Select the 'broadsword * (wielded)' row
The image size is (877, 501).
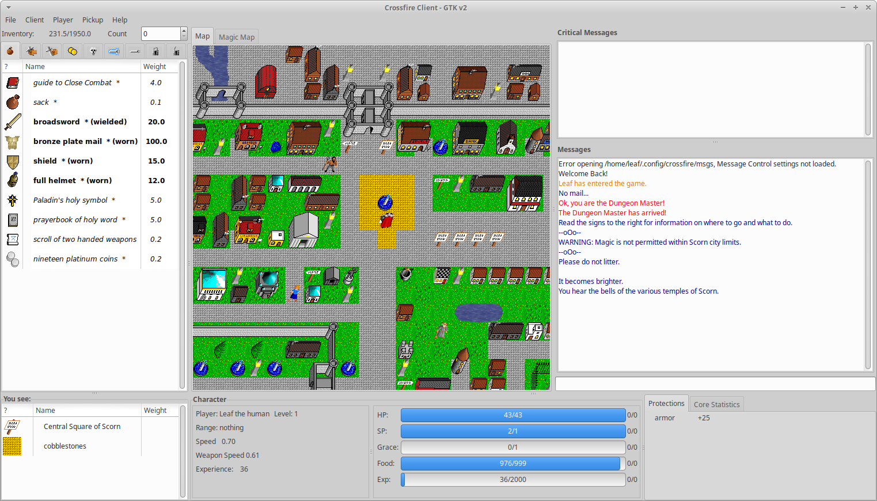90,122
